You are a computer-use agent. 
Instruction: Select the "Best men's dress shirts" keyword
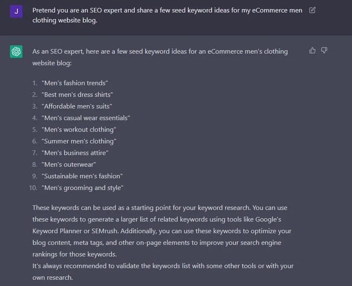point(77,95)
